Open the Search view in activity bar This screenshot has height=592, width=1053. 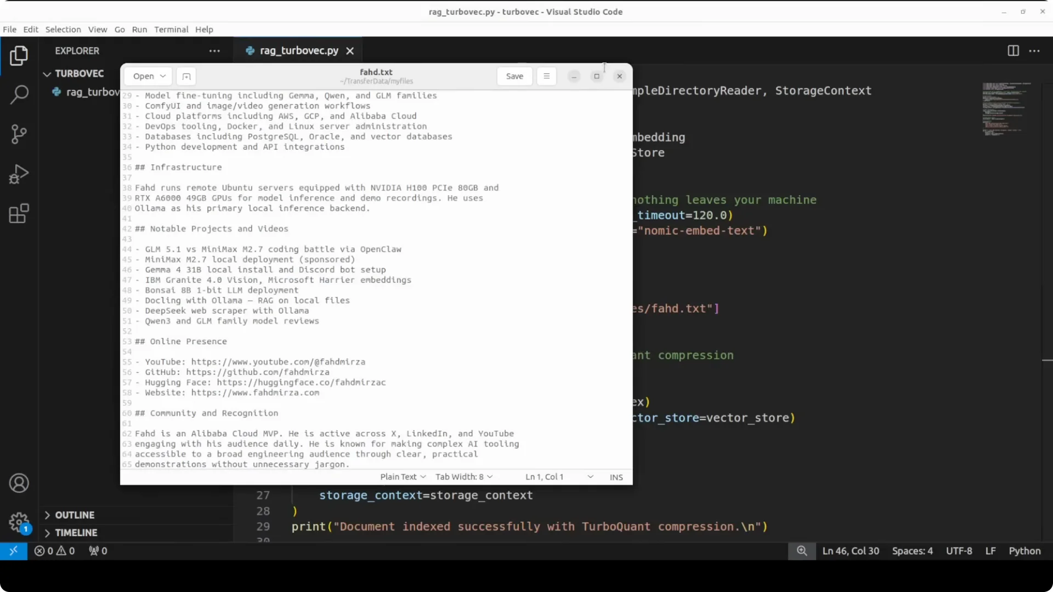(19, 94)
